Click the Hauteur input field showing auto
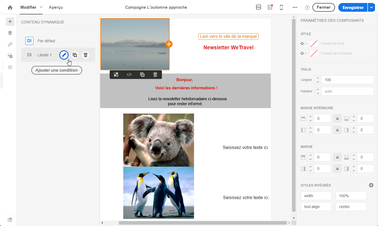This screenshot has width=378, height=226. point(348,91)
